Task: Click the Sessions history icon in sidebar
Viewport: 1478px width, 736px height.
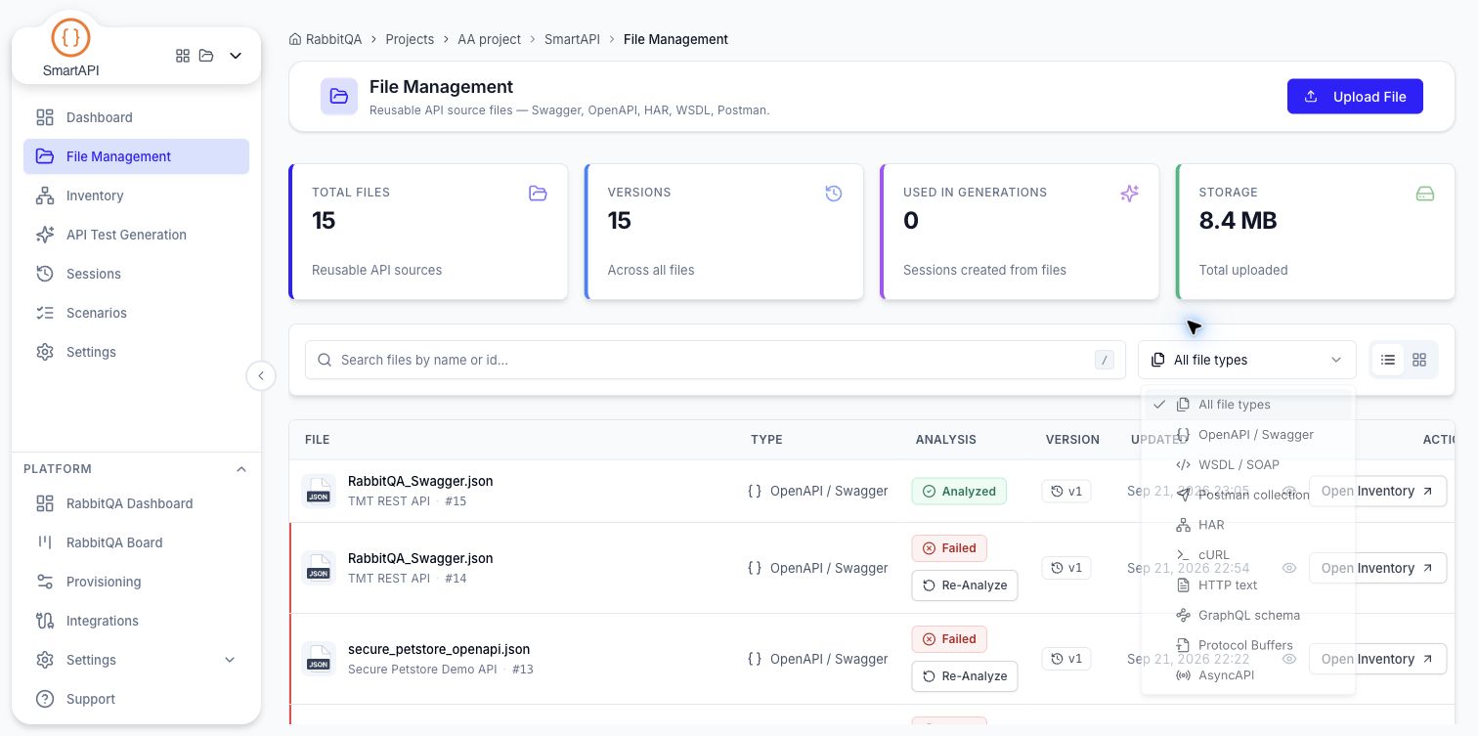Action: pos(45,274)
